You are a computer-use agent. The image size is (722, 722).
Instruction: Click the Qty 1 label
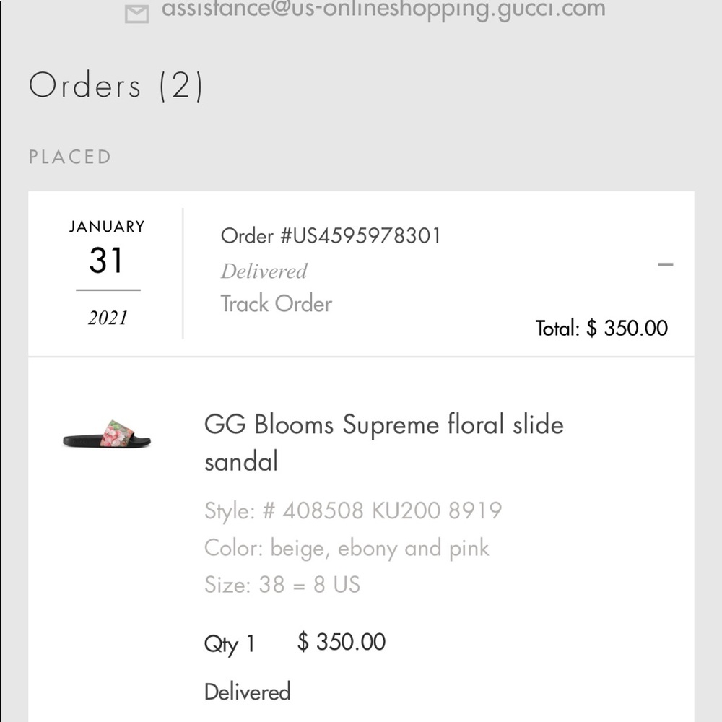pyautogui.click(x=230, y=643)
